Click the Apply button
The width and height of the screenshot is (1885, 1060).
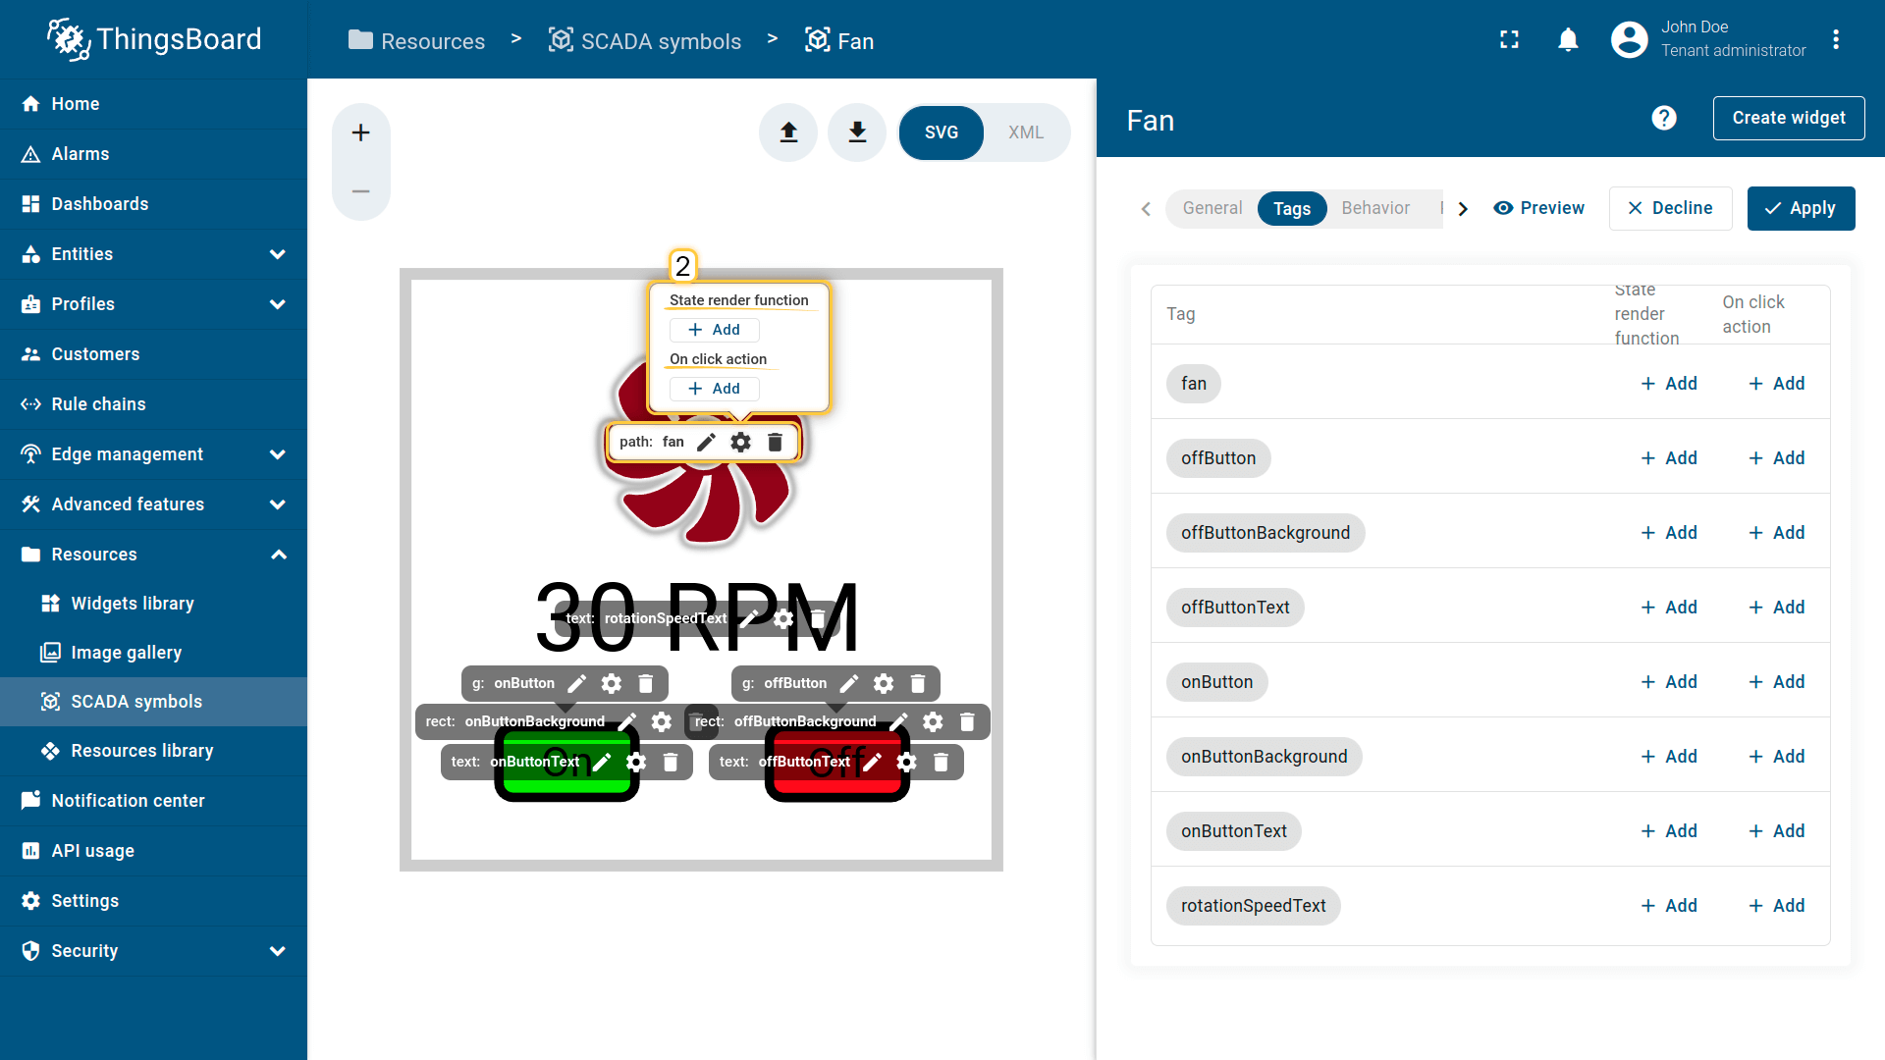point(1800,208)
